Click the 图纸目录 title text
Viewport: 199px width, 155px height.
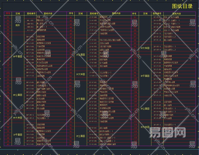tap(182, 6)
